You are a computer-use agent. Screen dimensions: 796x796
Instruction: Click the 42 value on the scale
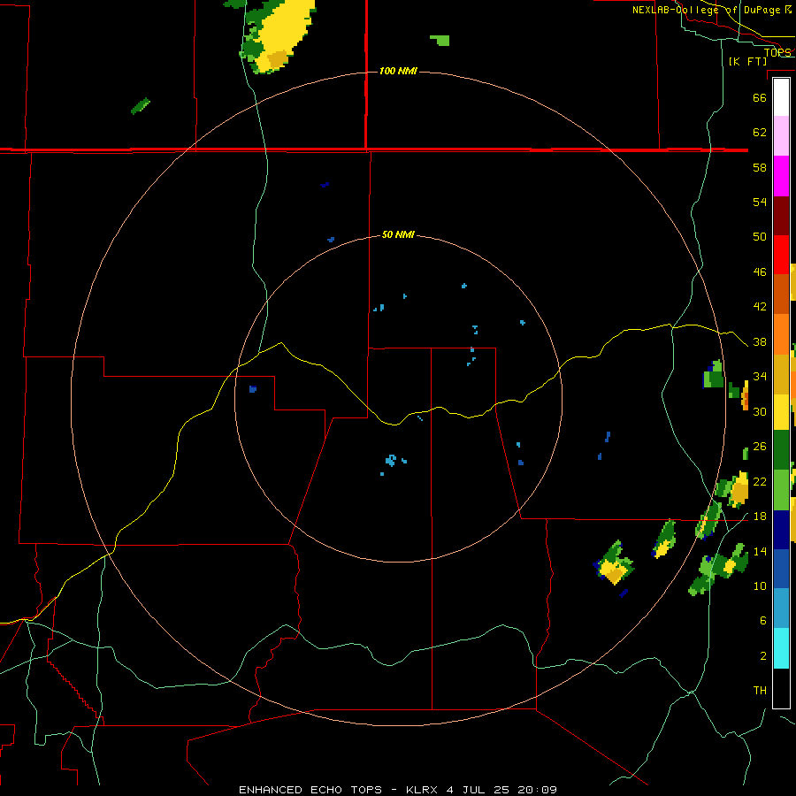760,307
